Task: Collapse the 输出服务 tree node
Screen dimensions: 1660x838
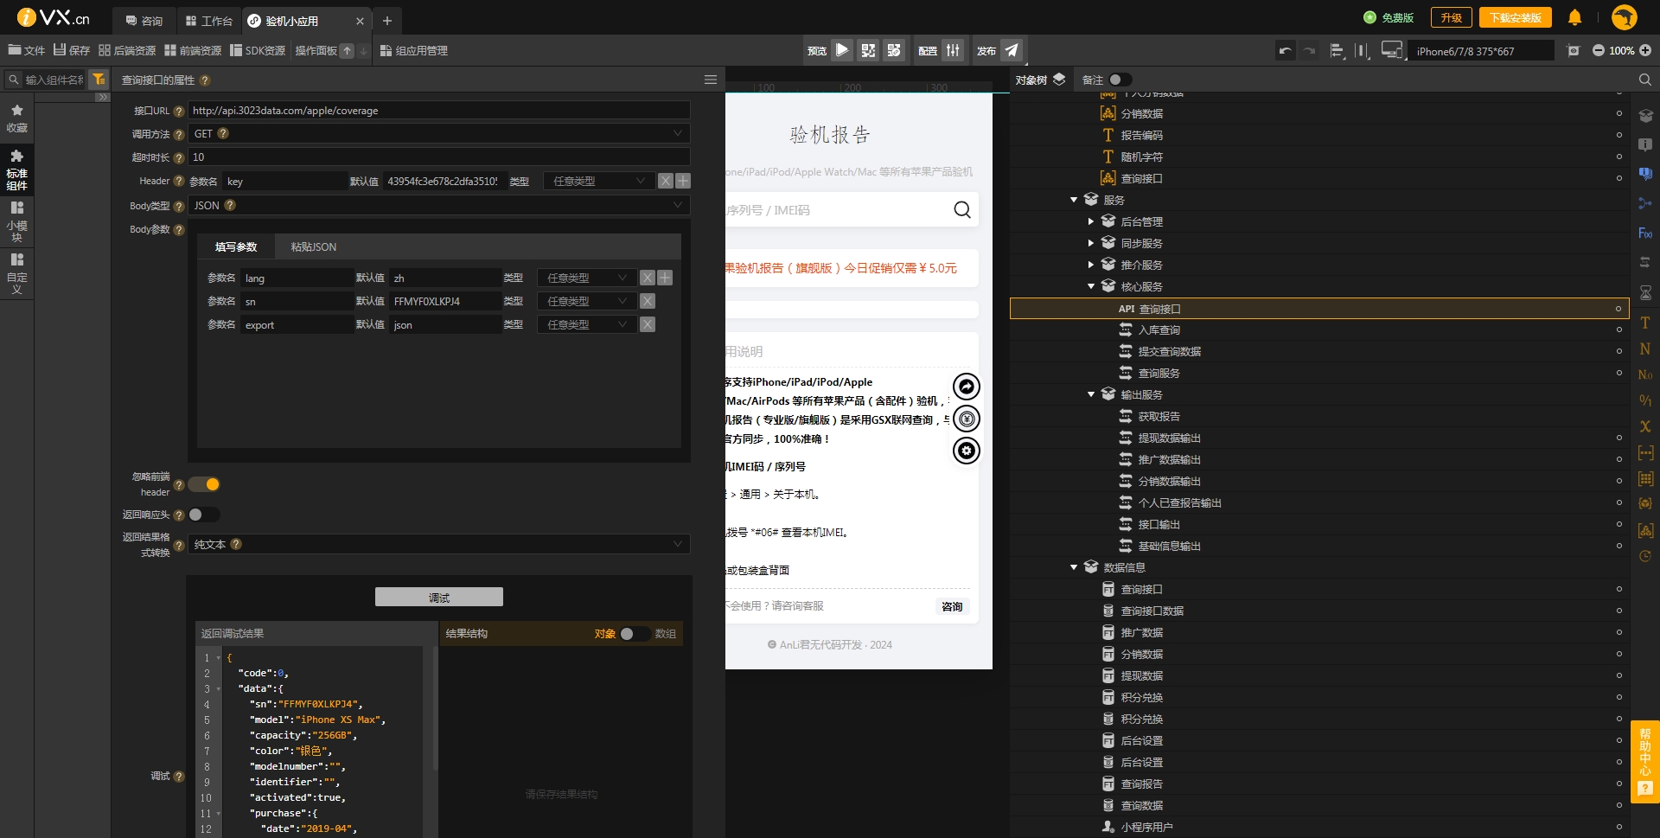Action: pos(1091,394)
